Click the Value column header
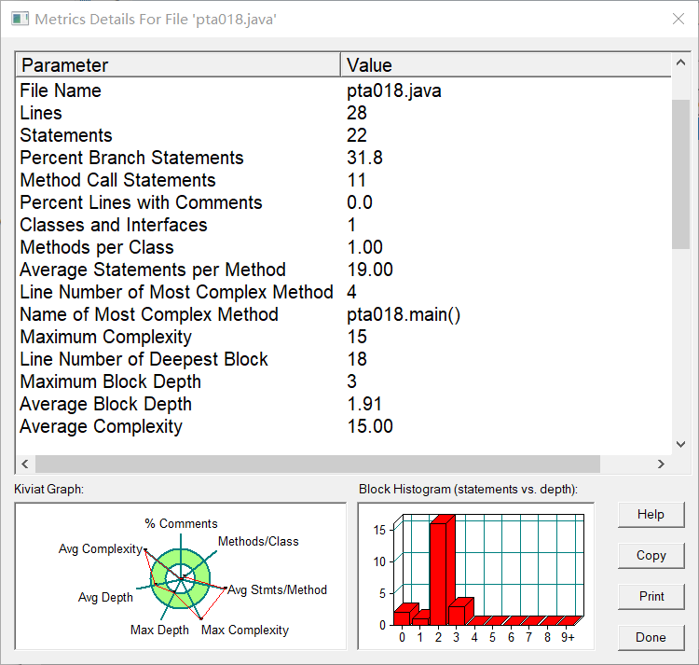699x665 pixels. point(506,65)
